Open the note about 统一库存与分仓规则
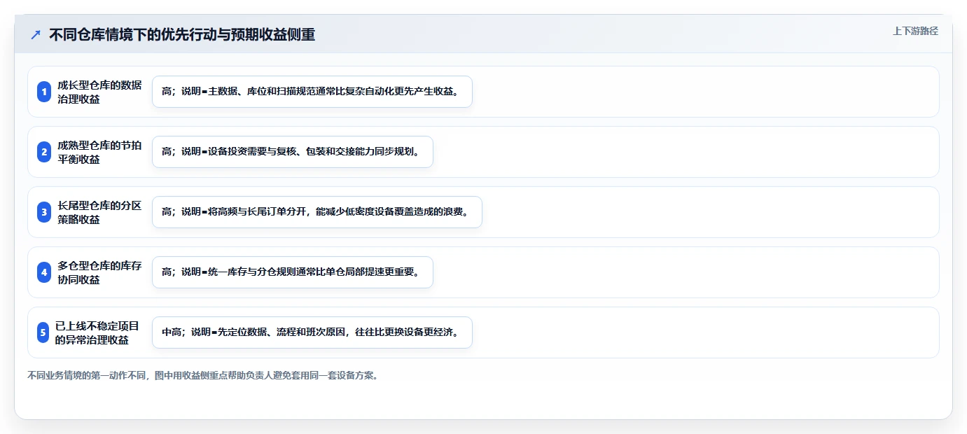The image size is (967, 434). pos(293,272)
